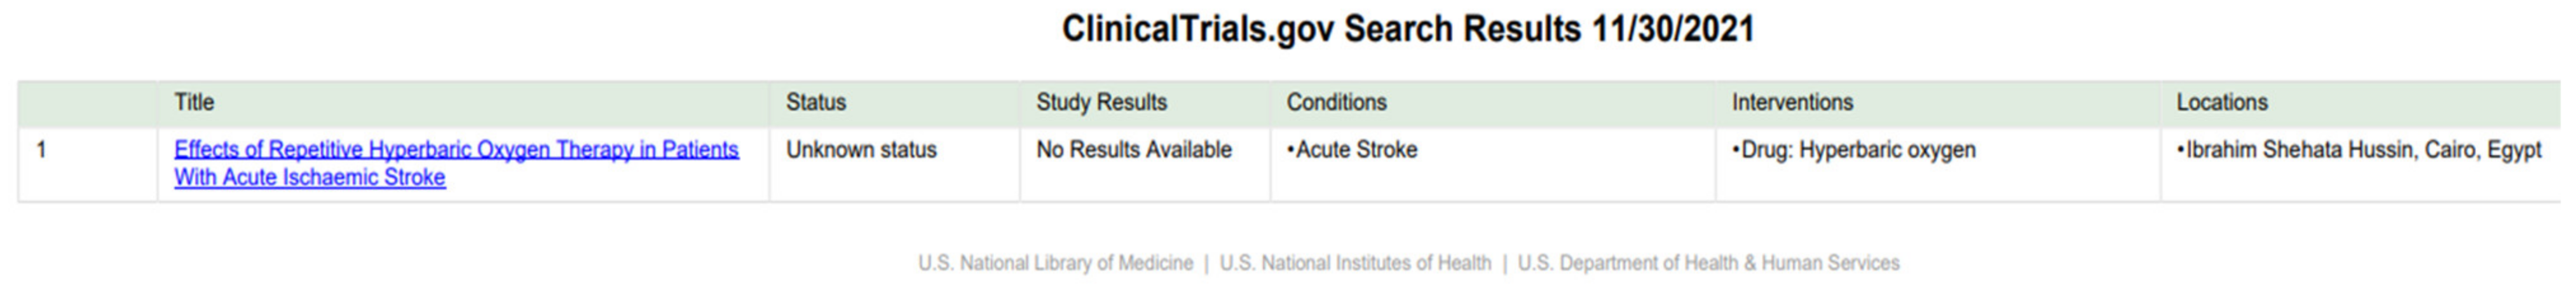The image size is (2576, 288).
Task: Click the Status column header
Action: click(x=815, y=102)
